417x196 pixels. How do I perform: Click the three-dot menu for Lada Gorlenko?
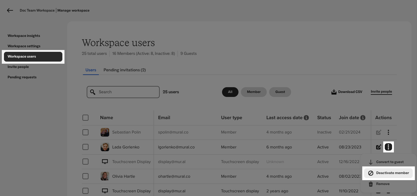(x=388, y=147)
